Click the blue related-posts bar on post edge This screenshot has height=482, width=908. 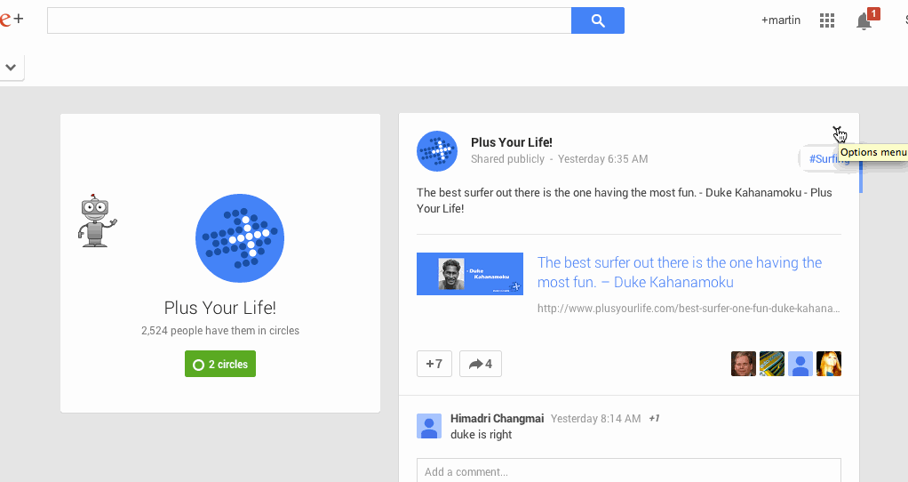[861, 175]
